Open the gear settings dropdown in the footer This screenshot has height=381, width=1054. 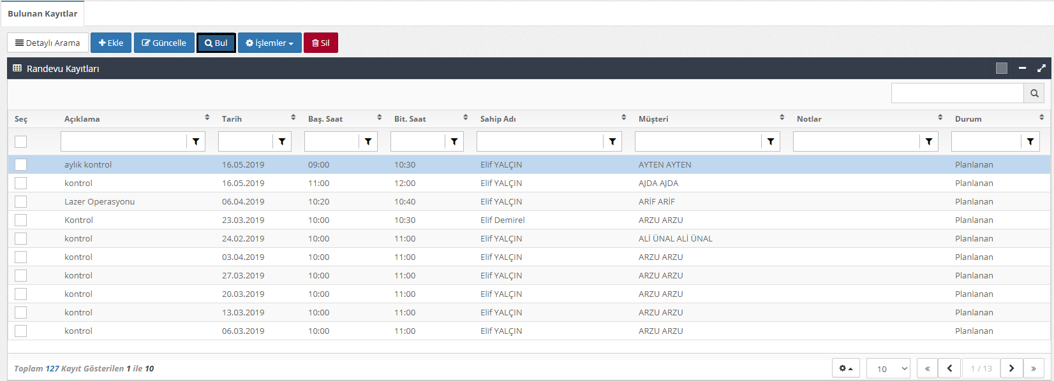(x=846, y=368)
